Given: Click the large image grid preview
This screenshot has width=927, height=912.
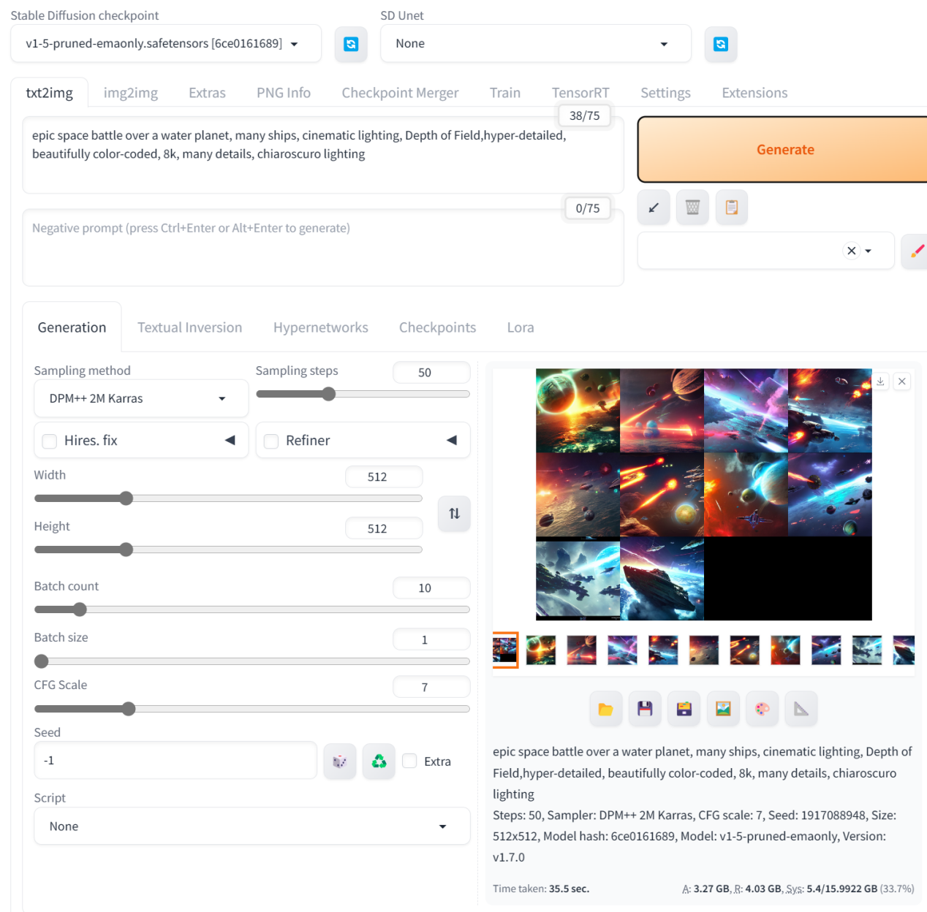Looking at the screenshot, I should tap(703, 495).
